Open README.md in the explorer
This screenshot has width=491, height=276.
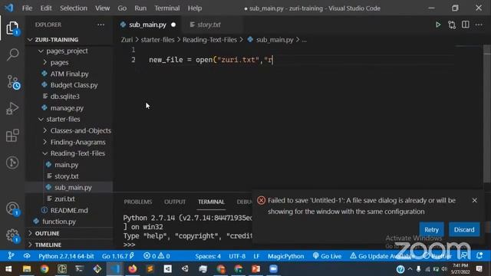tap(69, 210)
